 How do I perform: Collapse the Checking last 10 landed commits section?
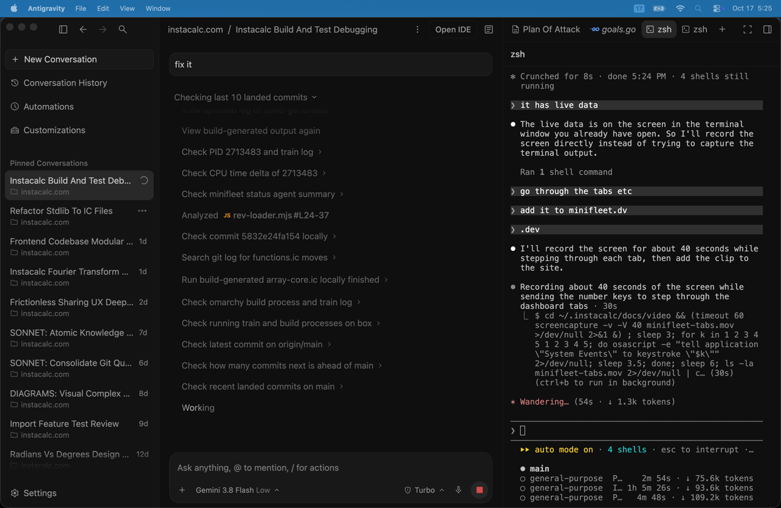pyautogui.click(x=246, y=97)
